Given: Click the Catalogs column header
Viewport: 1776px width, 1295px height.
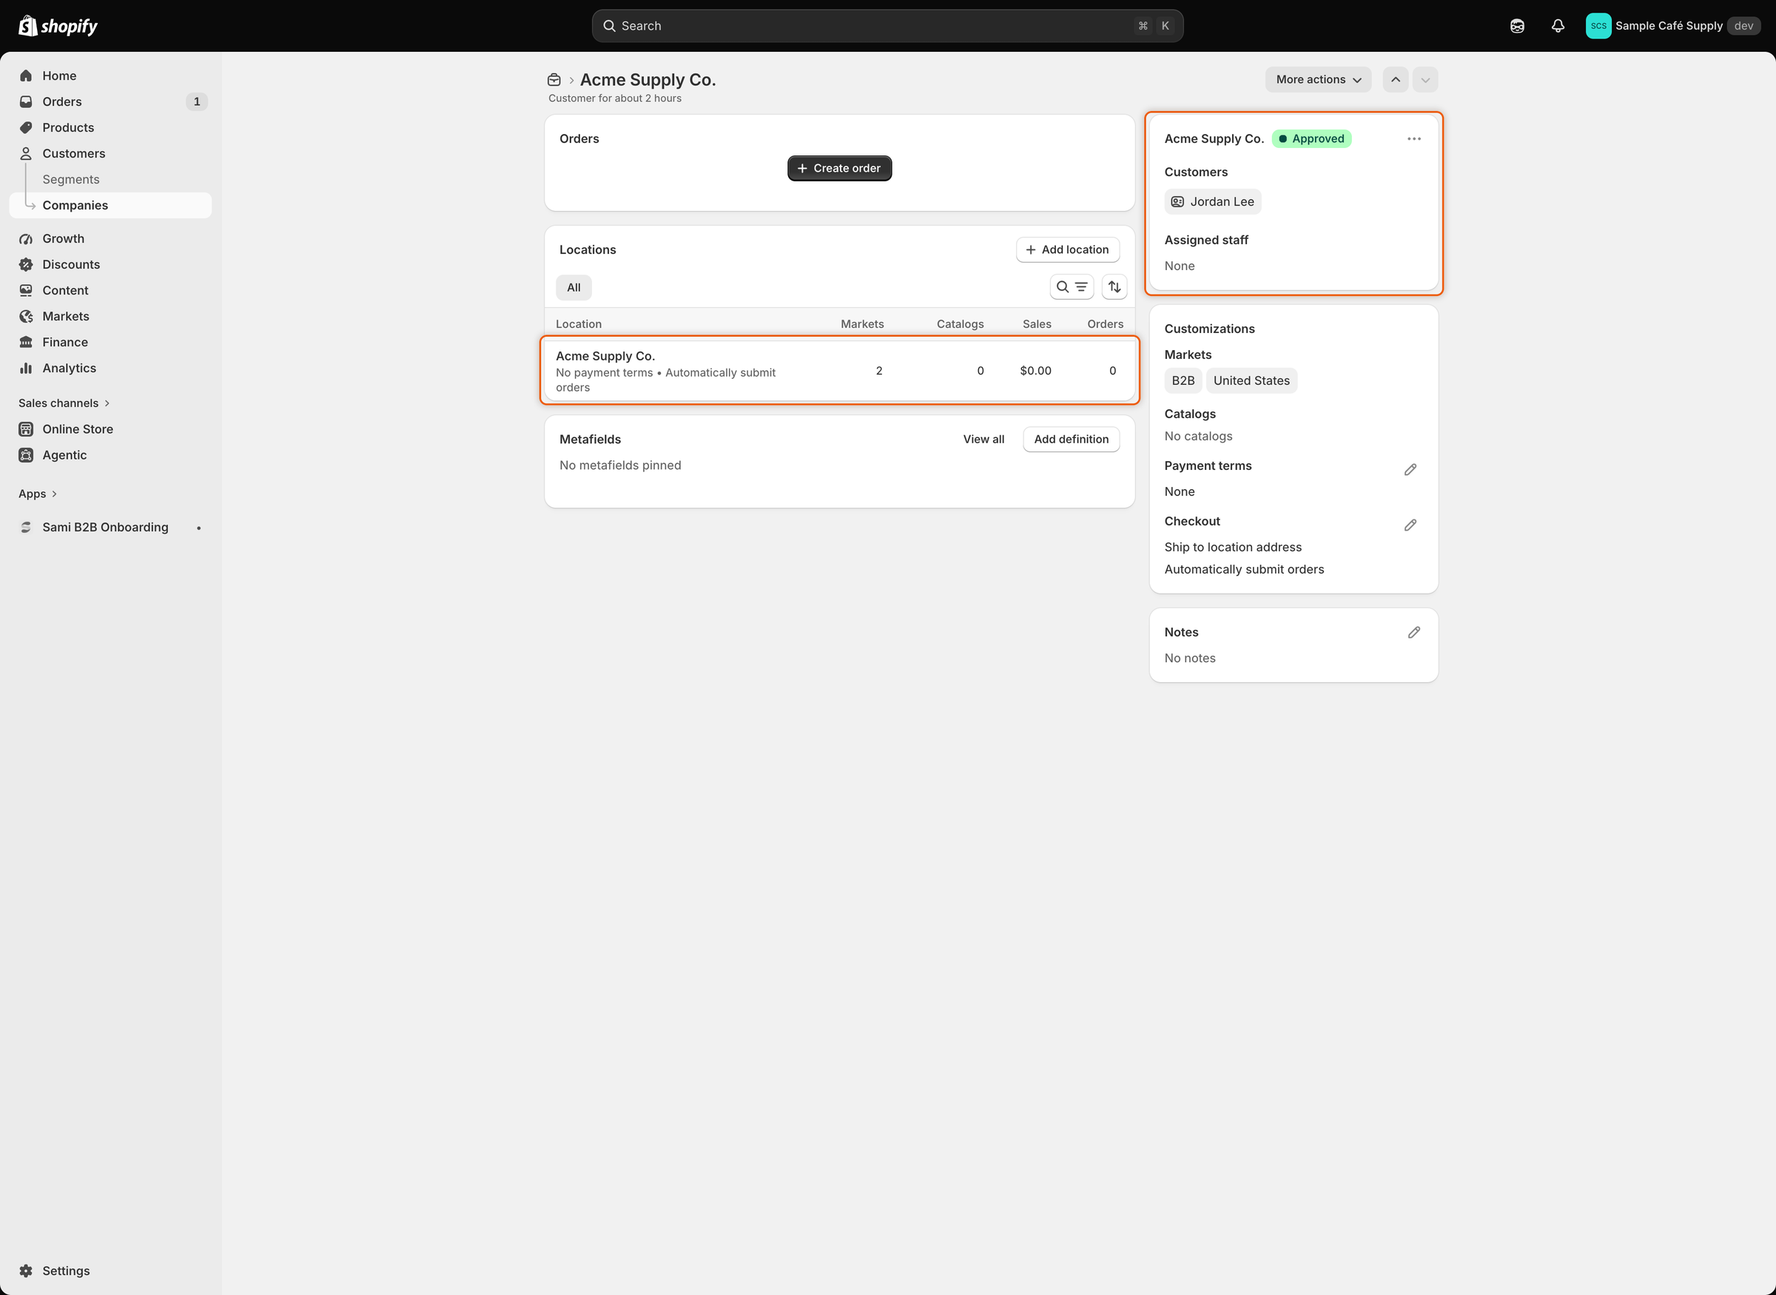Looking at the screenshot, I should (x=960, y=325).
